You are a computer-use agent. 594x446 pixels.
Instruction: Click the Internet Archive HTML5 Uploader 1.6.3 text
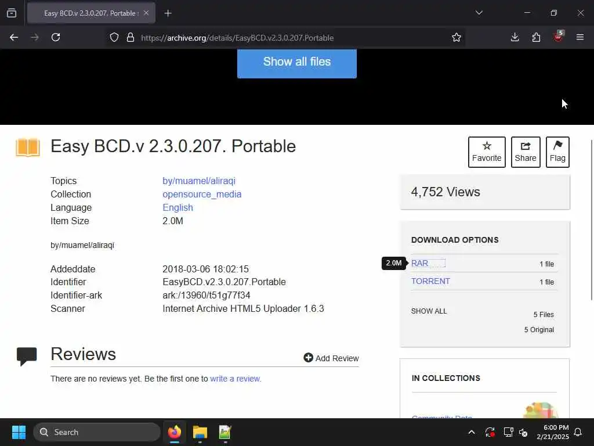coord(243,308)
